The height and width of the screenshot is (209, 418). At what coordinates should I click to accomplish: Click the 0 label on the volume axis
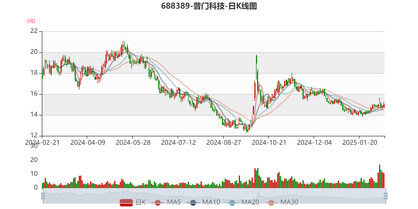pos(36,188)
